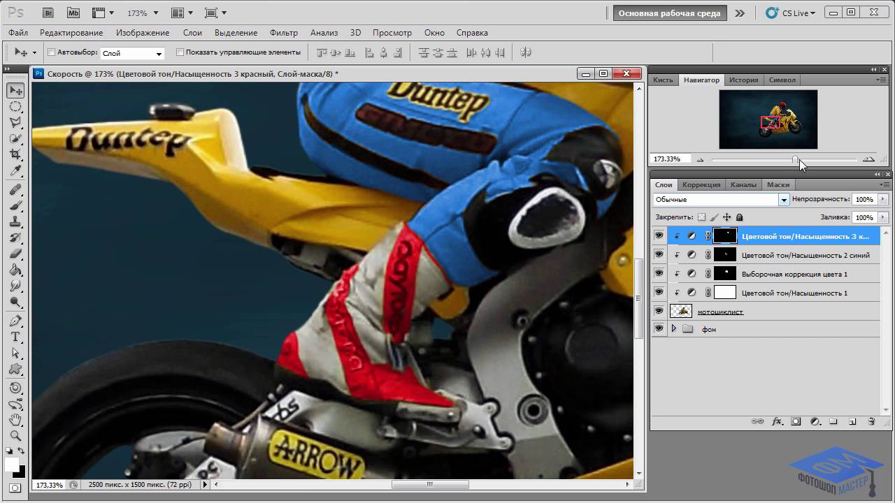This screenshot has height=503, width=895.
Task: Enable lock transparent pixels icon
Action: point(701,217)
